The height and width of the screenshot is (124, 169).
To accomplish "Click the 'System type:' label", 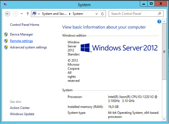I will coord(77,113).
